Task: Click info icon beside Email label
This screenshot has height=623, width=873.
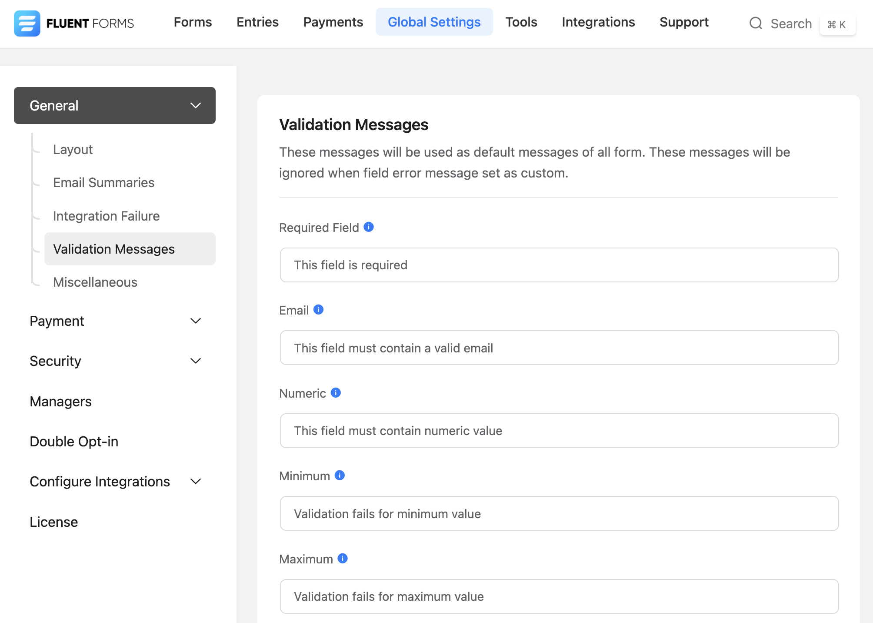Action: click(318, 310)
